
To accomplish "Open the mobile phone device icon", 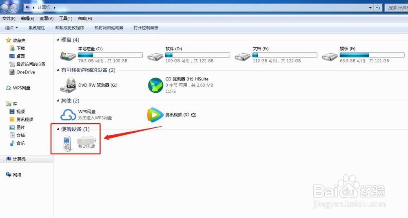I will pos(67,144).
